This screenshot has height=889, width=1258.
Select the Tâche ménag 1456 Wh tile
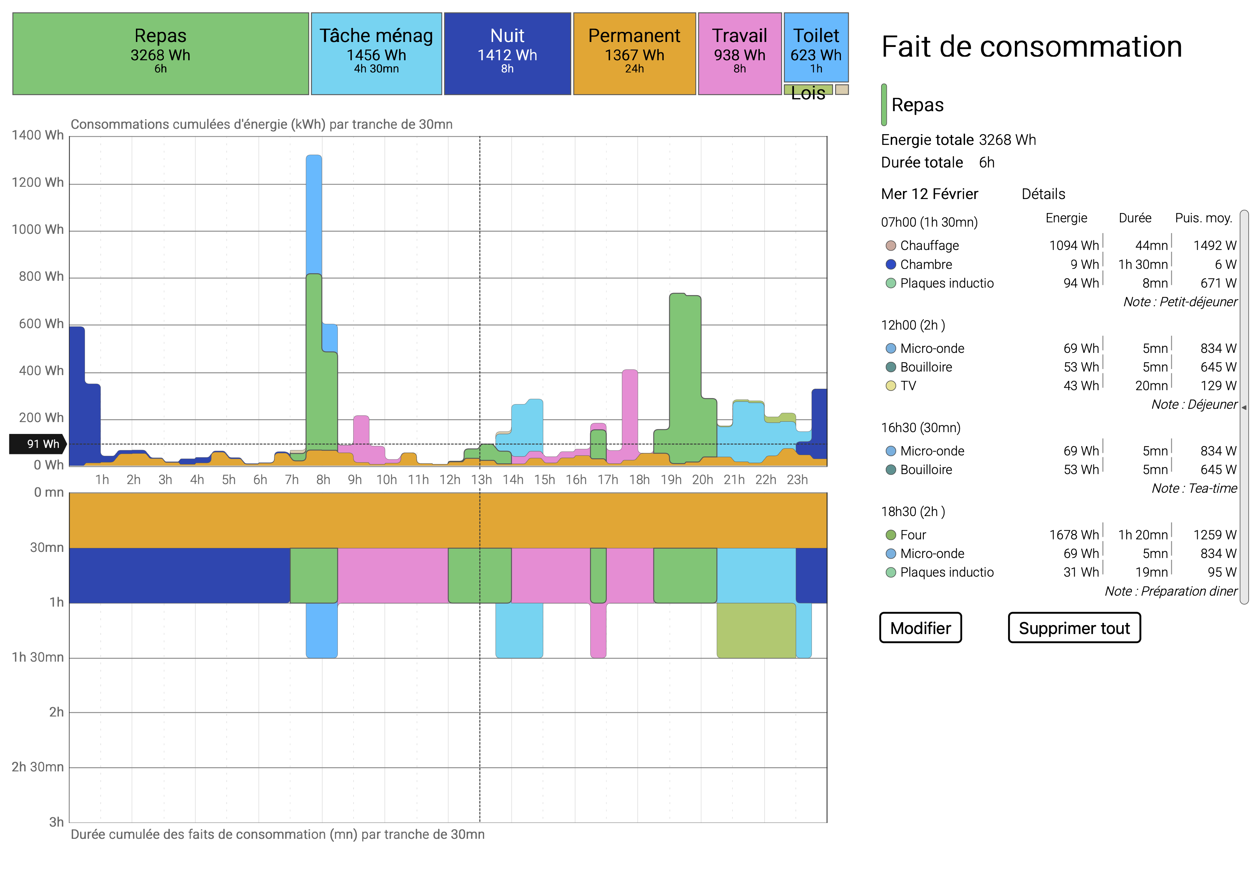pos(376,54)
